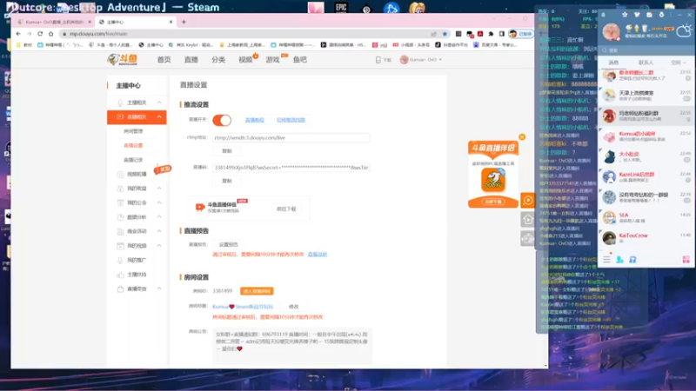Click the room announcement text box

pos(292,346)
